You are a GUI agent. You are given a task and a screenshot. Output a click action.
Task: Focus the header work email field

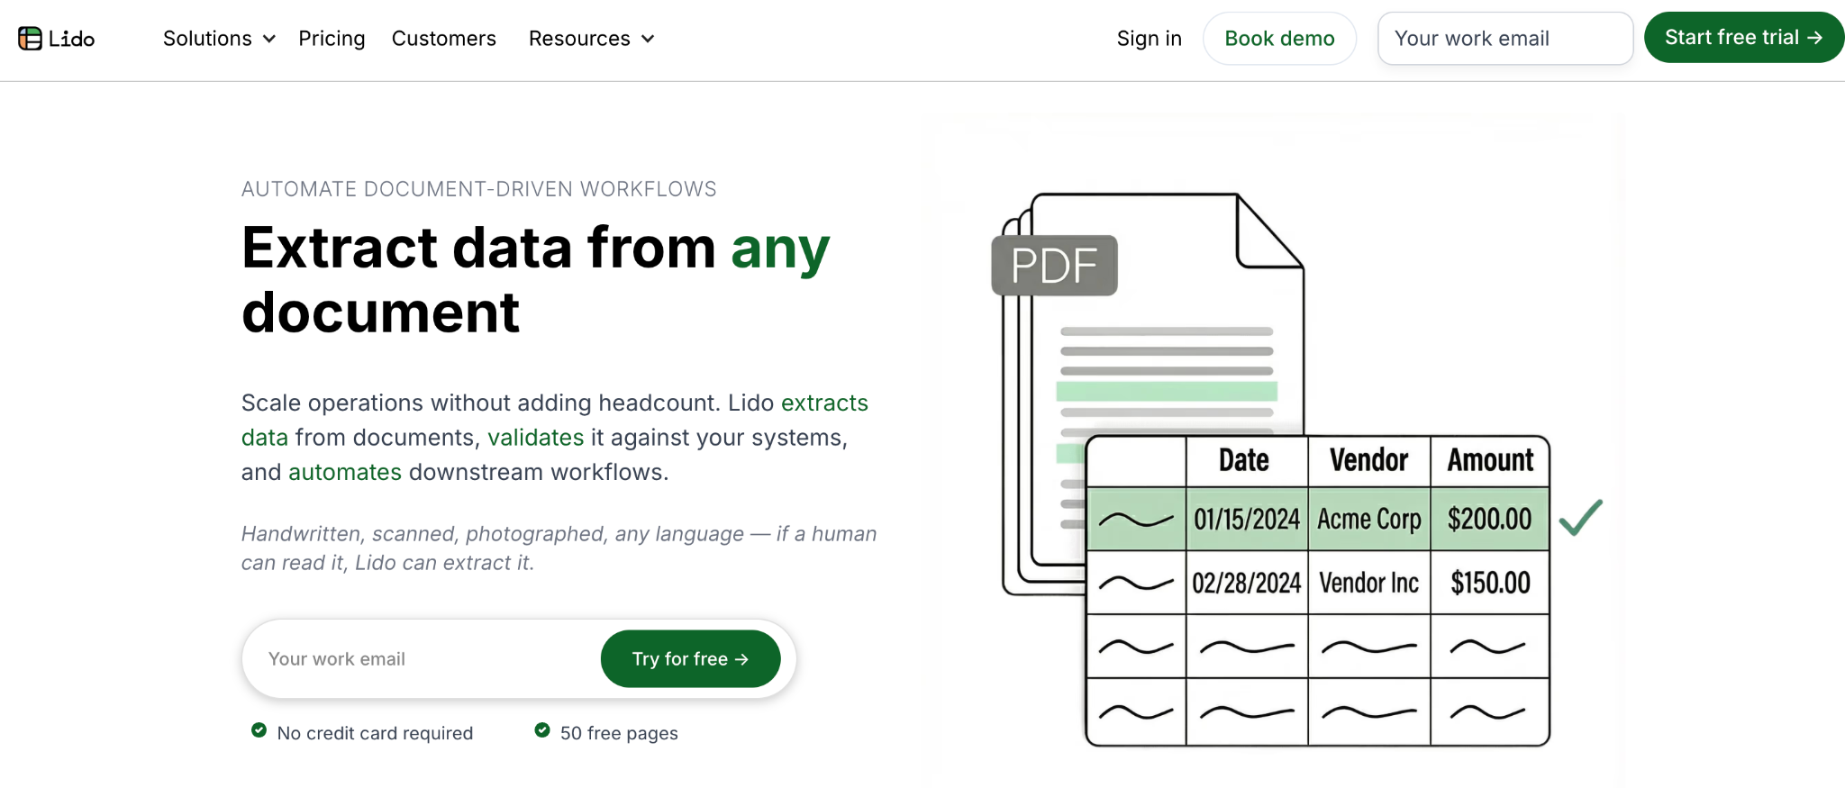coord(1504,39)
